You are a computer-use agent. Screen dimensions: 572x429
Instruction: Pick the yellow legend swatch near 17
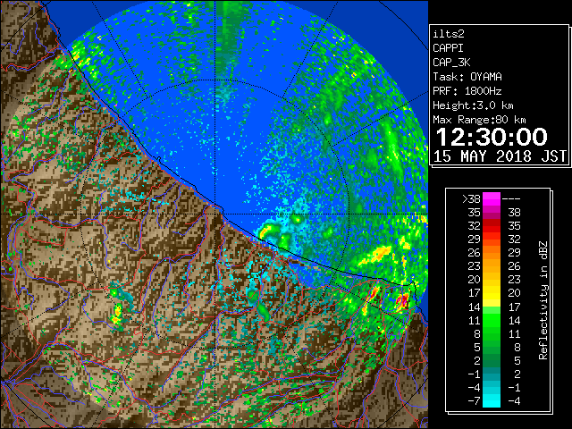point(492,293)
